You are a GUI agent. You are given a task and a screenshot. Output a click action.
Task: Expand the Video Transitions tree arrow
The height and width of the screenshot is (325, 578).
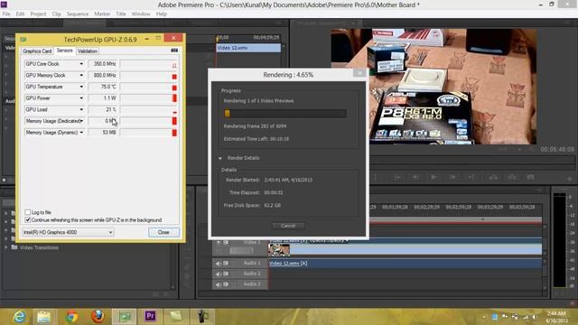tap(6, 247)
